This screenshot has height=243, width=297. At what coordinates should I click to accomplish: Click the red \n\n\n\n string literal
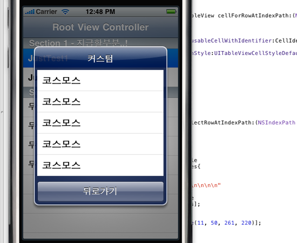coord(206,185)
